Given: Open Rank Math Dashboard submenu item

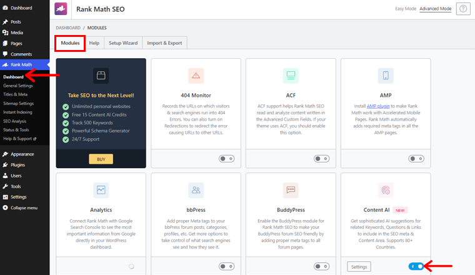Looking at the screenshot, I should pyautogui.click(x=13, y=77).
